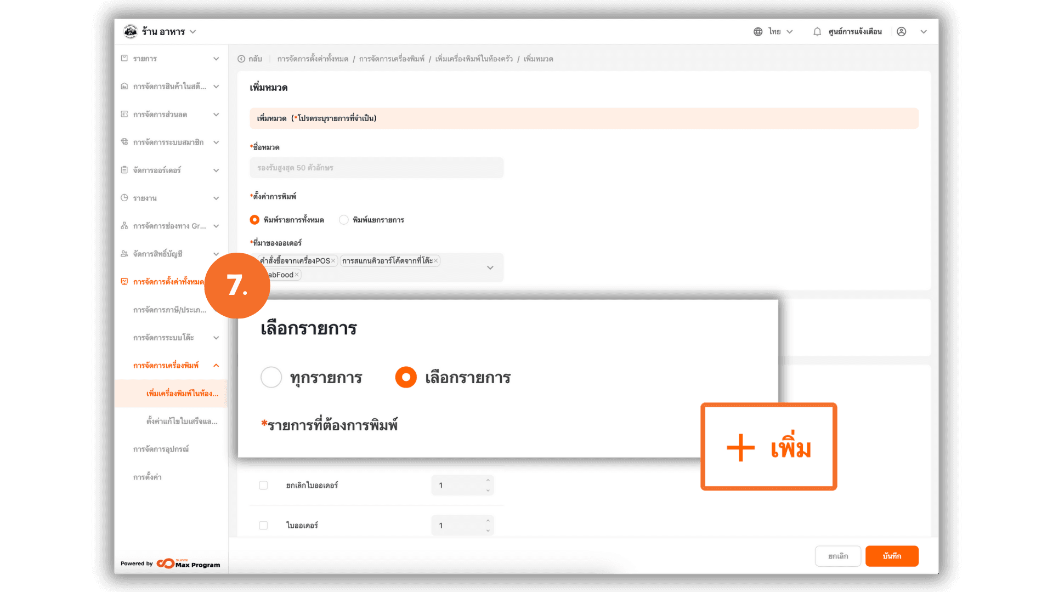Tick the ใบออเดอร์ checkbox

263,525
